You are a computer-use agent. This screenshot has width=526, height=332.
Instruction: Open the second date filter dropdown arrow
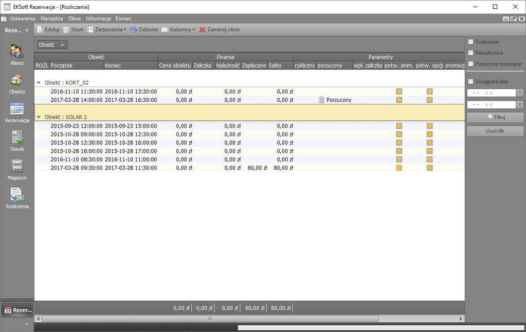point(520,105)
